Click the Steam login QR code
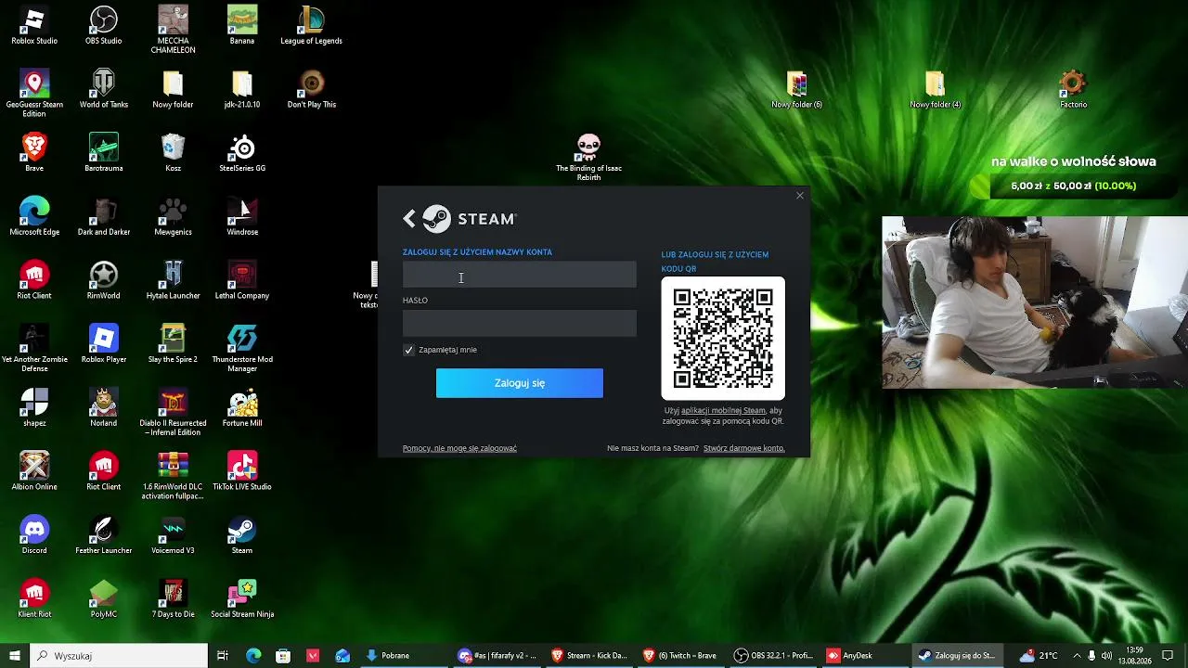This screenshot has height=668, width=1188. 723,339
